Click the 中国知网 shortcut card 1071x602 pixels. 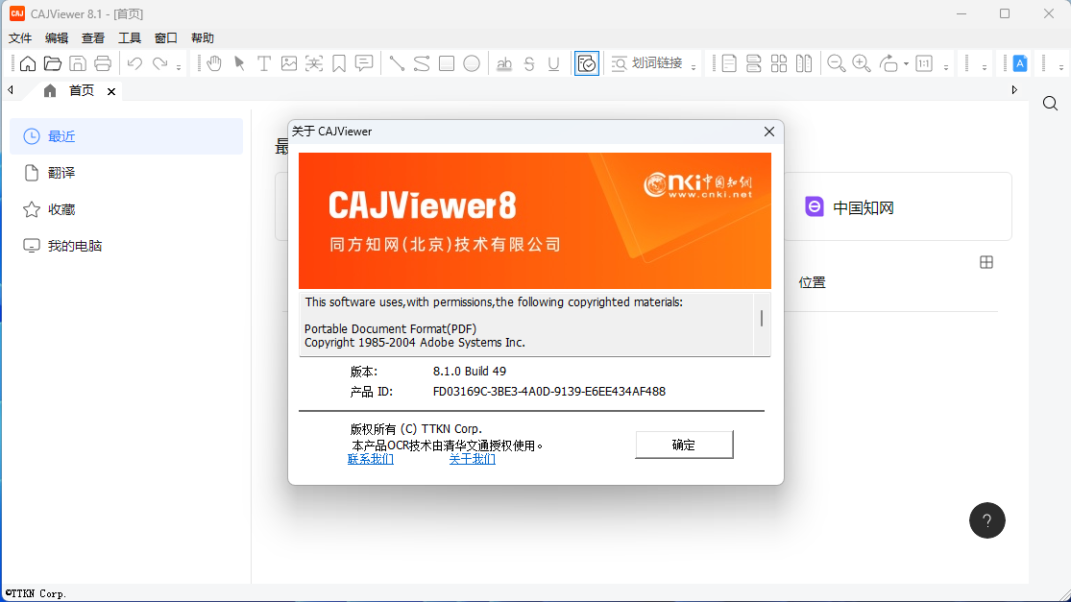point(897,206)
